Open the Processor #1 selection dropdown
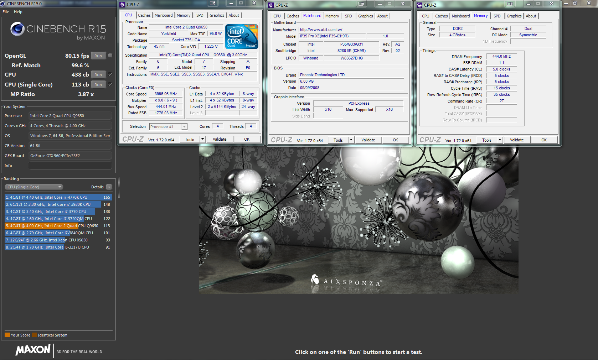 (168, 127)
